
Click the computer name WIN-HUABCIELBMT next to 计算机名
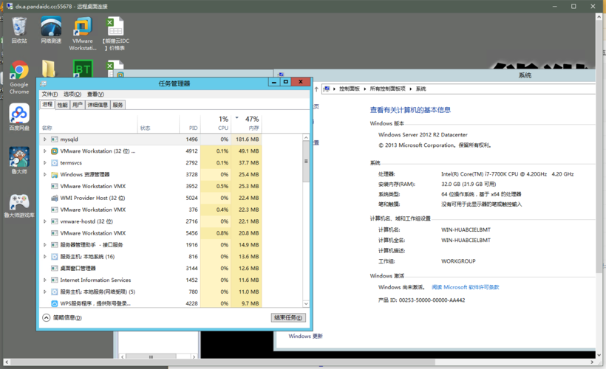[466, 230]
